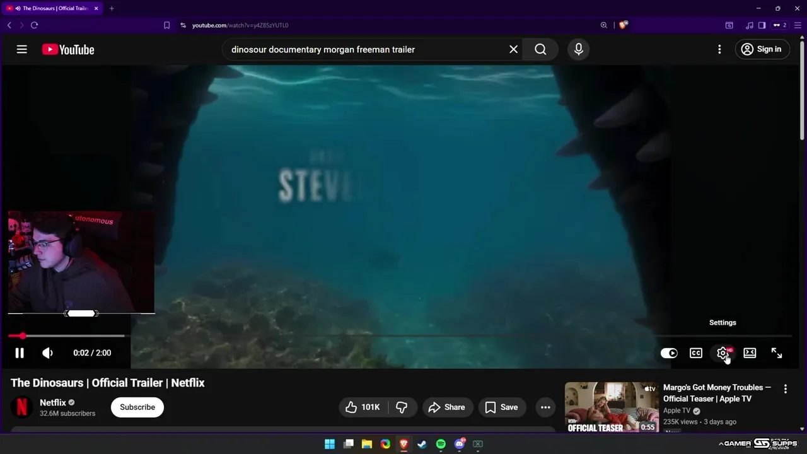
Task: Open Task View on taskbar
Action: (349, 444)
